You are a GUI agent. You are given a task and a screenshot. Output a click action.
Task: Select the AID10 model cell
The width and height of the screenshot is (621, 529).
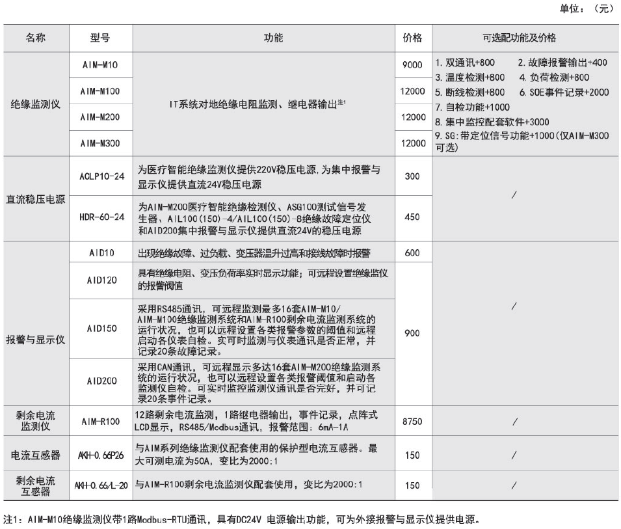point(101,252)
